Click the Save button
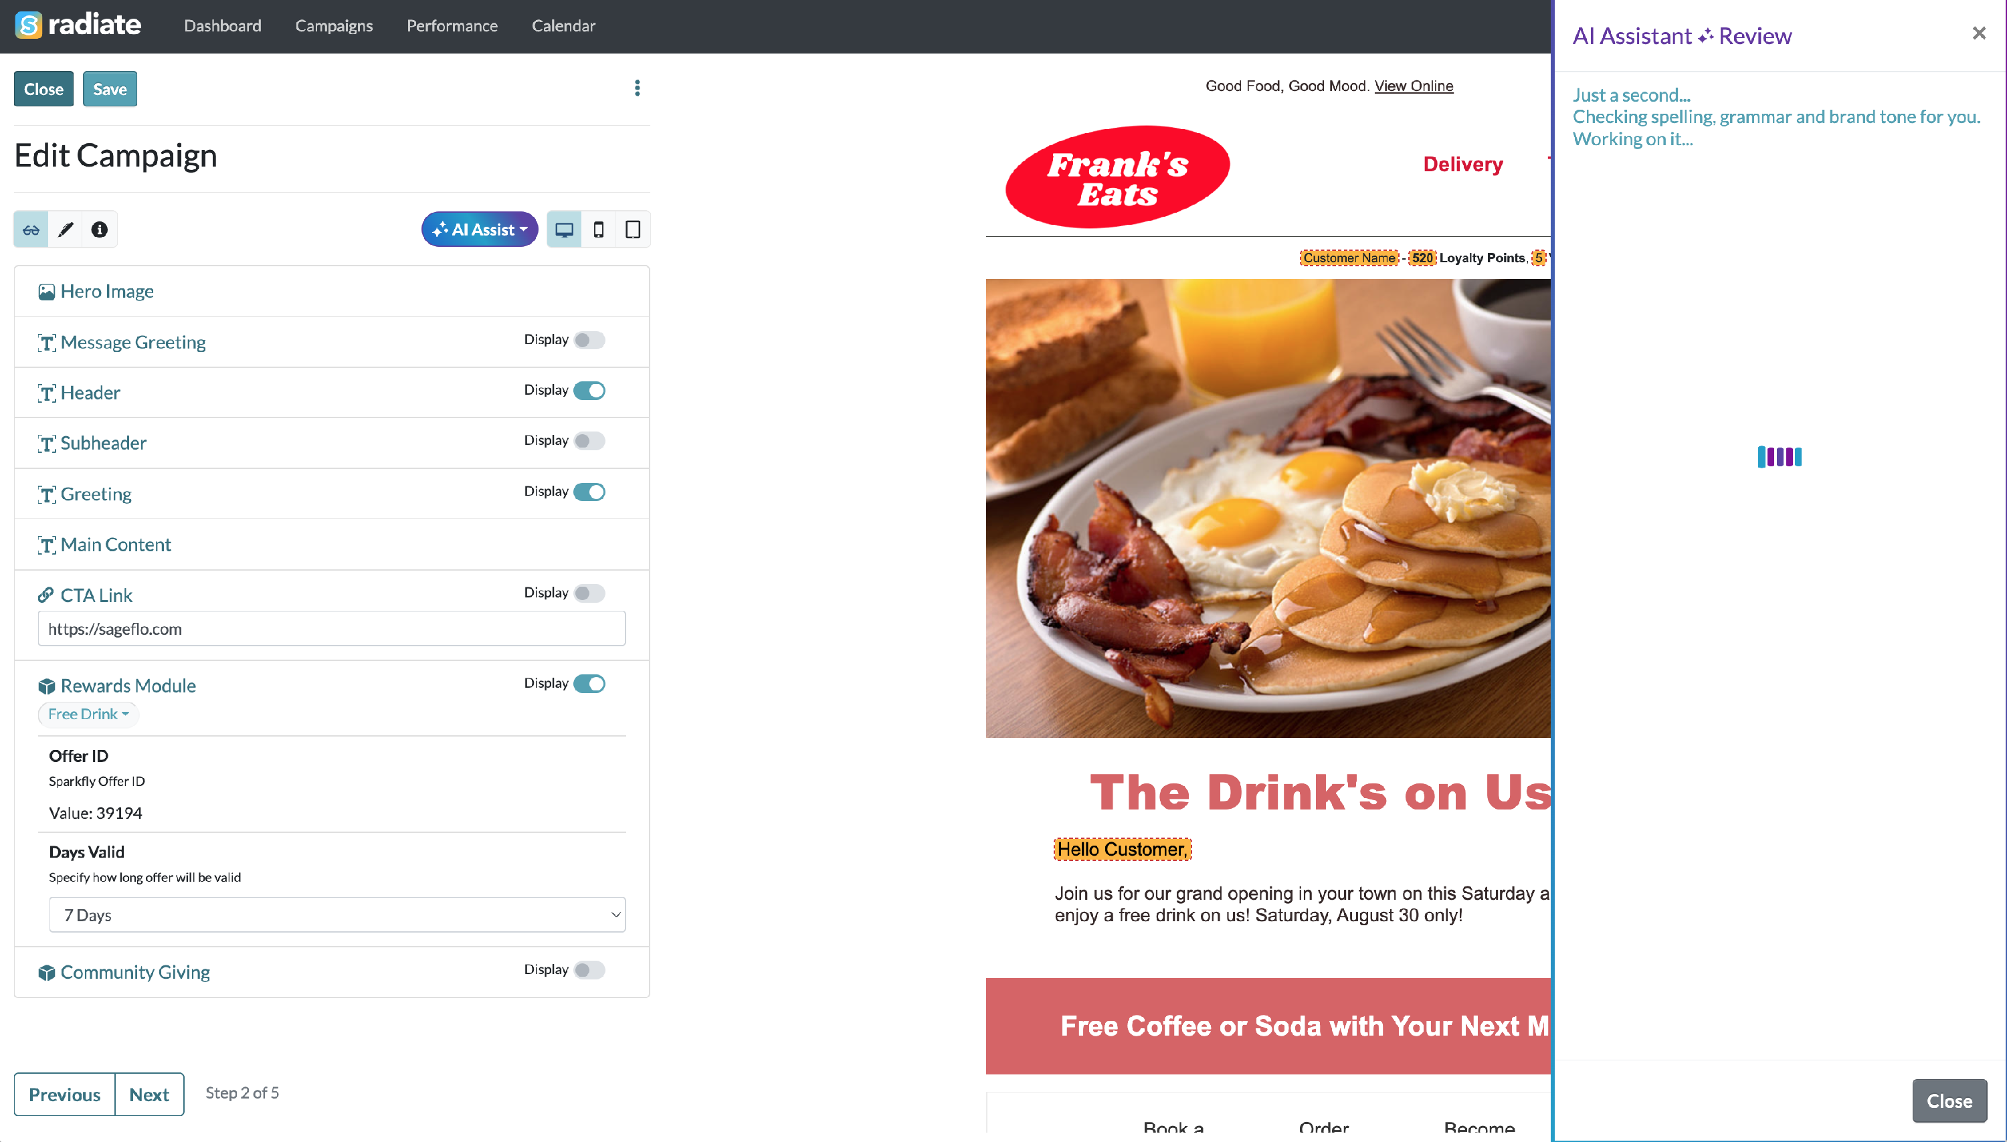Image resolution: width=2007 pixels, height=1142 pixels. tap(110, 88)
